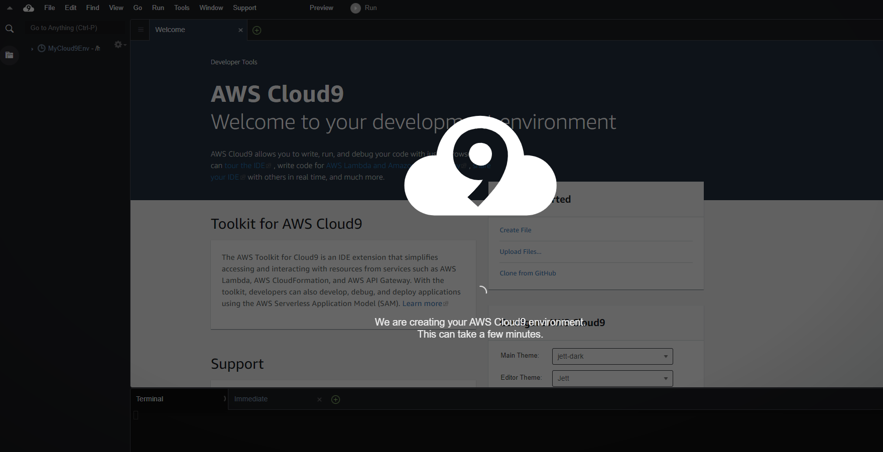Focus the Go to Anything field
The image size is (883, 452).
pyautogui.click(x=75, y=28)
